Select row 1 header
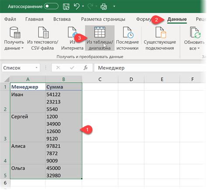This screenshot has height=190, width=207. [5, 87]
